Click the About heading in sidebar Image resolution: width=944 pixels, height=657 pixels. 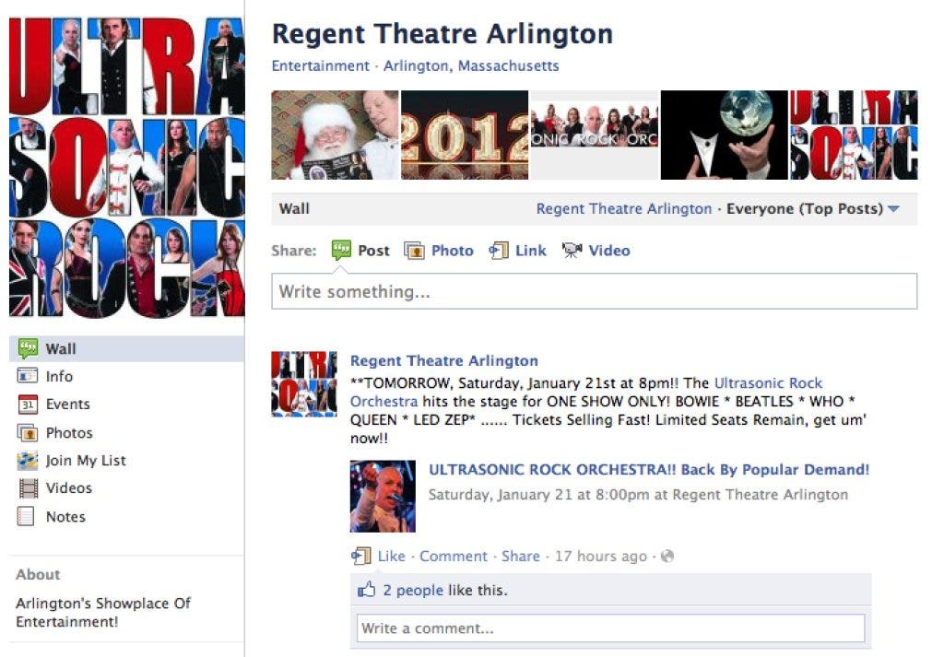click(38, 574)
